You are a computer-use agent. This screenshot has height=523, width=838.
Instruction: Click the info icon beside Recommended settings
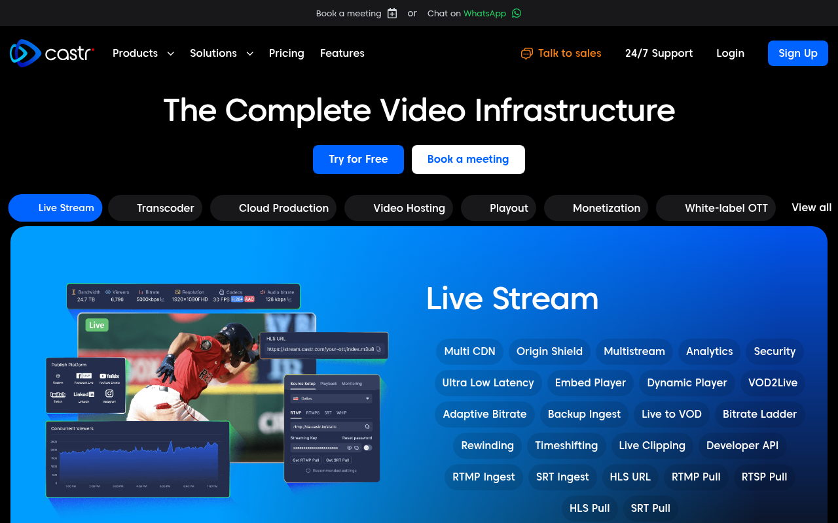point(308,471)
